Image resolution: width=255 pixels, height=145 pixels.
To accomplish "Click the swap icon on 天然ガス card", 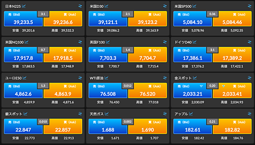I will (165, 114).
